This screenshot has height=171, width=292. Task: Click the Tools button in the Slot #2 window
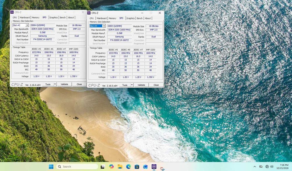click(48, 84)
